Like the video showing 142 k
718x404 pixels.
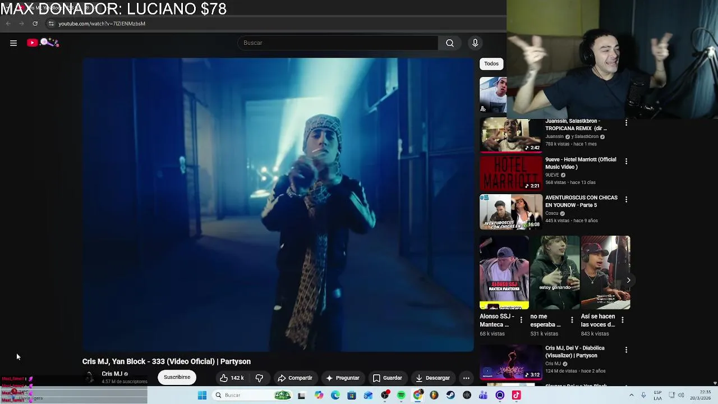pos(232,378)
